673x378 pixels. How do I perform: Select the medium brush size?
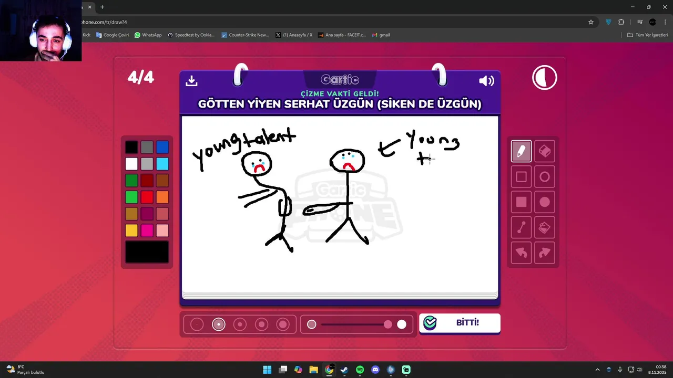pyautogui.click(x=240, y=324)
